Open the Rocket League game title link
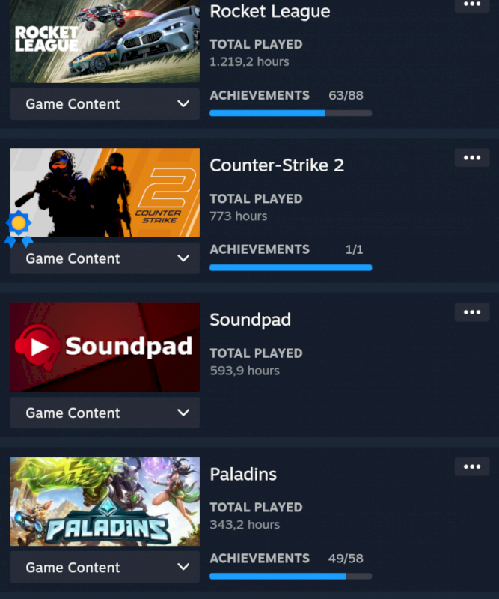The height and width of the screenshot is (599, 499). (x=270, y=12)
